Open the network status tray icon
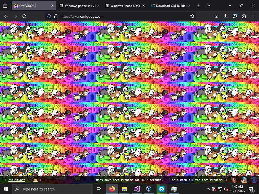Image resolution: width=259 pixels, height=194 pixels. [x=220, y=189]
